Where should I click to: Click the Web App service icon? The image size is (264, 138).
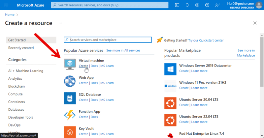click(70, 81)
